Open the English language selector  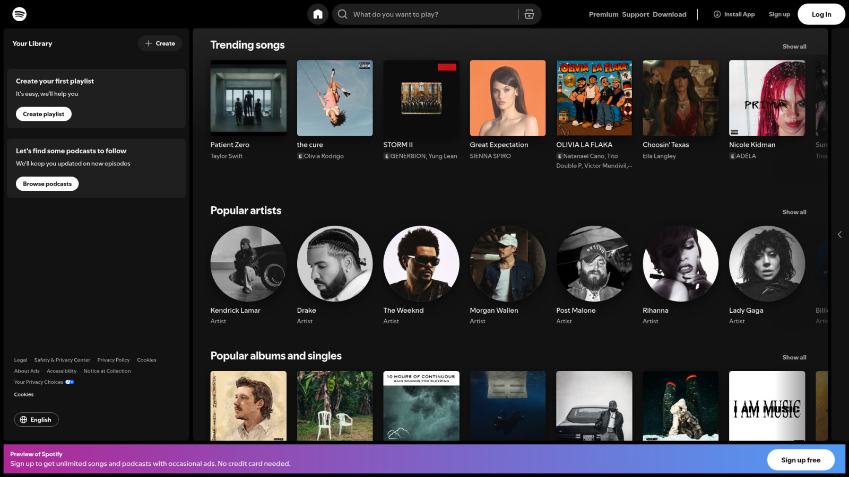[36, 420]
